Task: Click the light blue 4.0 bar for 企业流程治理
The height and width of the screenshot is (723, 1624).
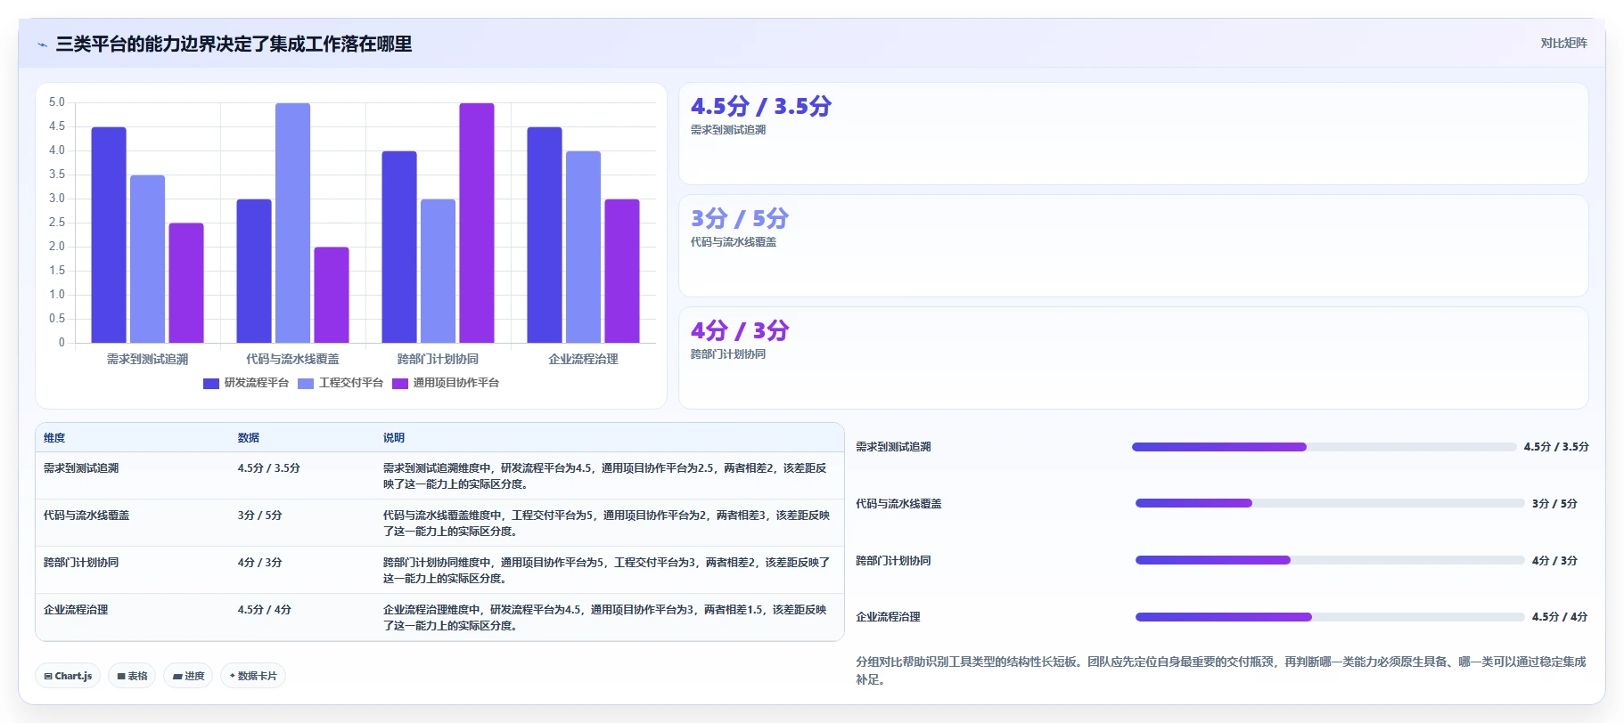Action: tap(583, 247)
